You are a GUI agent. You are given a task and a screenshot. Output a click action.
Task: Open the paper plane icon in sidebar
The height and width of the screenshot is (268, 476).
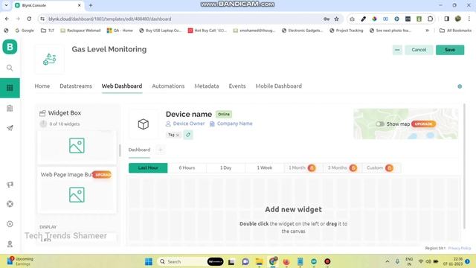pyautogui.click(x=10, y=128)
